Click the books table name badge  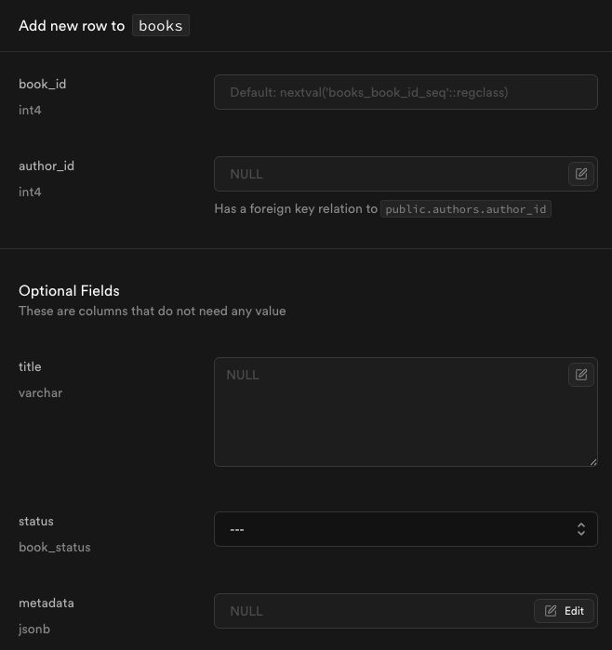161,26
